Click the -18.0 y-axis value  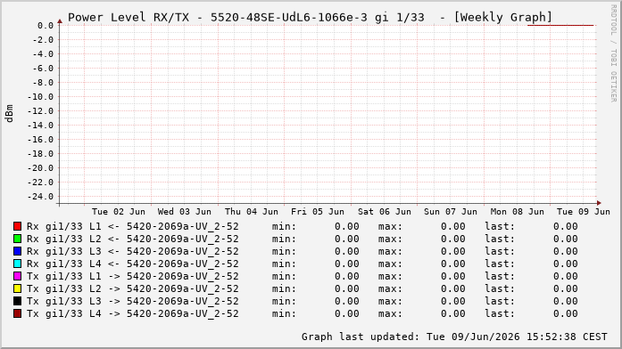40,154
